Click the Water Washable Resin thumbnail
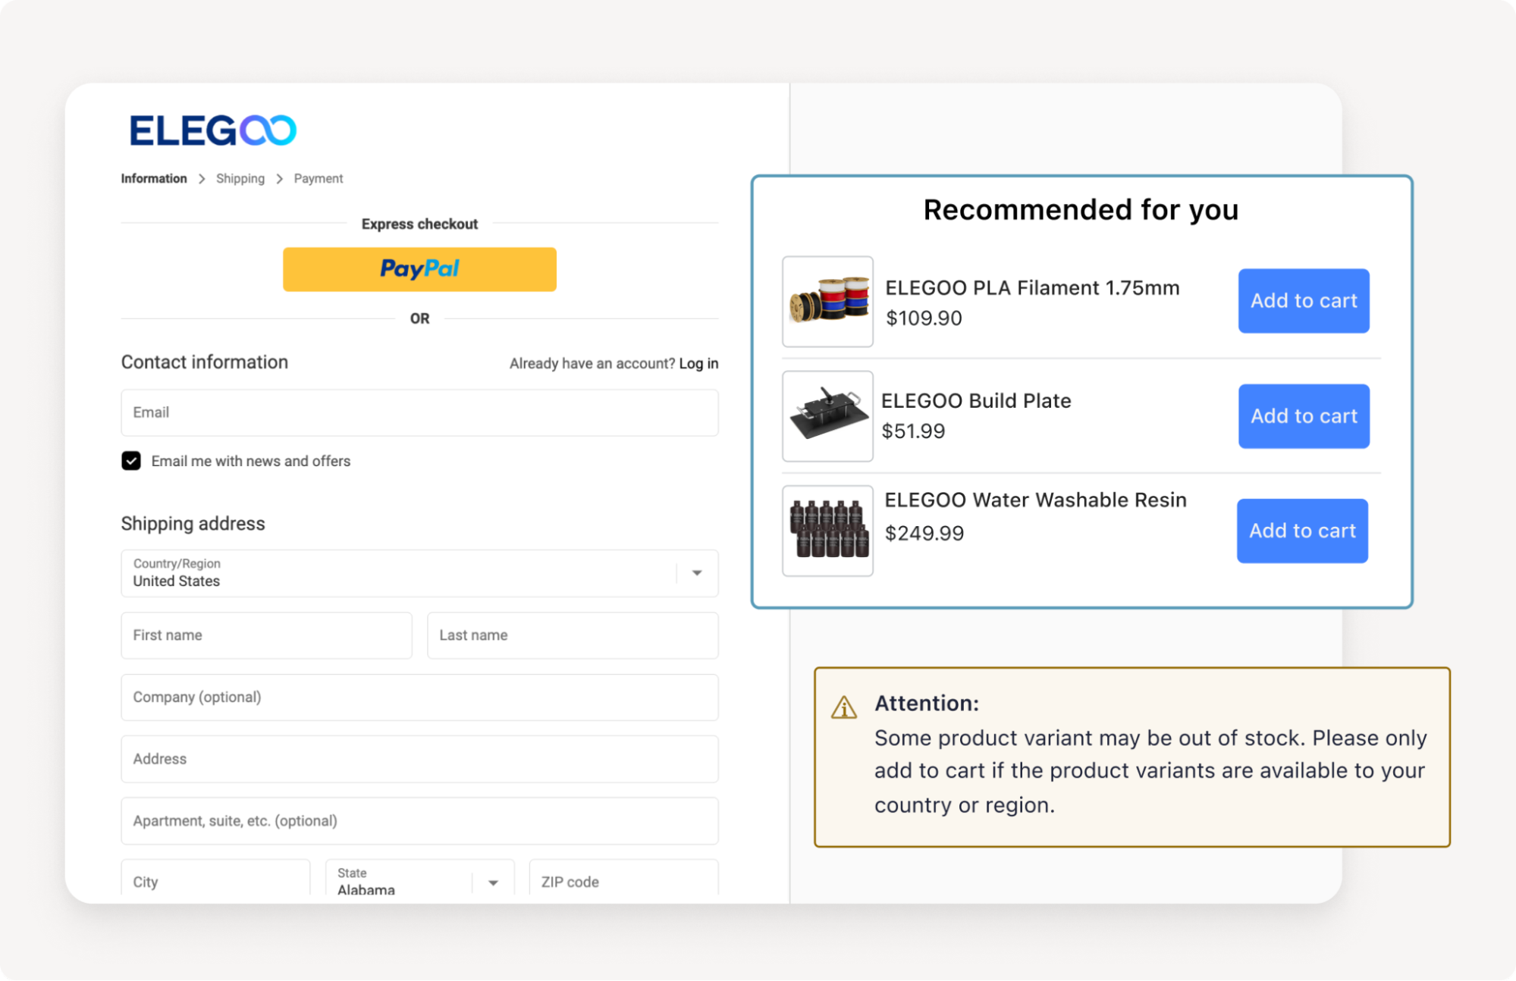The width and height of the screenshot is (1516, 981). coord(827,531)
